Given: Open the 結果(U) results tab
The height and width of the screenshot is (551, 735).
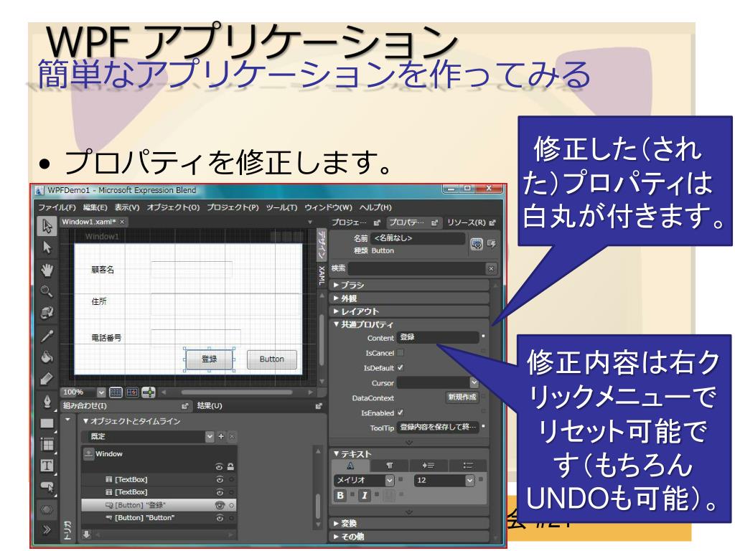Looking at the screenshot, I should (x=210, y=406).
